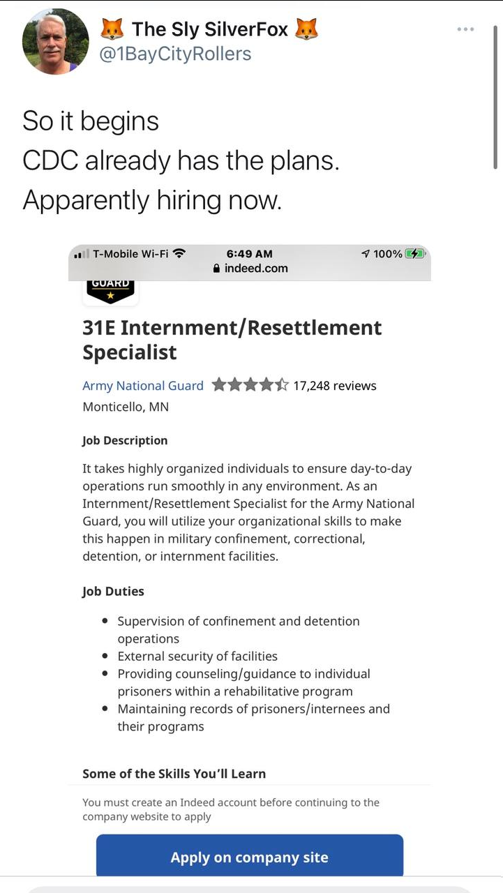Tap The Sly SilverFox profile avatar
Image resolution: width=503 pixels, height=893 pixels.
point(56,42)
